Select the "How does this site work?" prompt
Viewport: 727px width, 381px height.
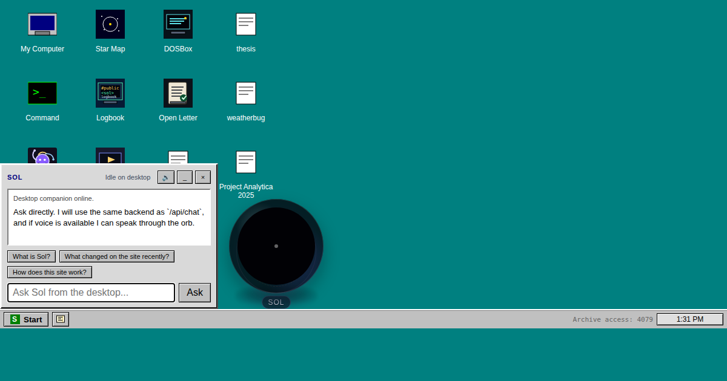pos(50,272)
